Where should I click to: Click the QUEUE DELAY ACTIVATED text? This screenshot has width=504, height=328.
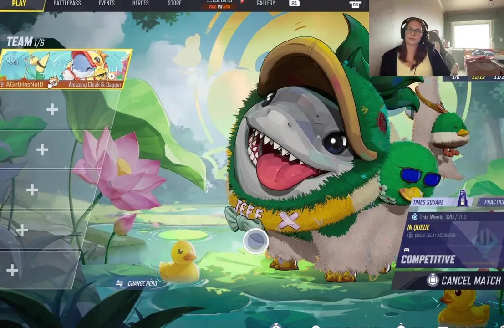click(x=435, y=236)
